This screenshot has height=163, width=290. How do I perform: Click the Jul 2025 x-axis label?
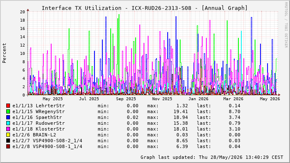tap(89, 99)
